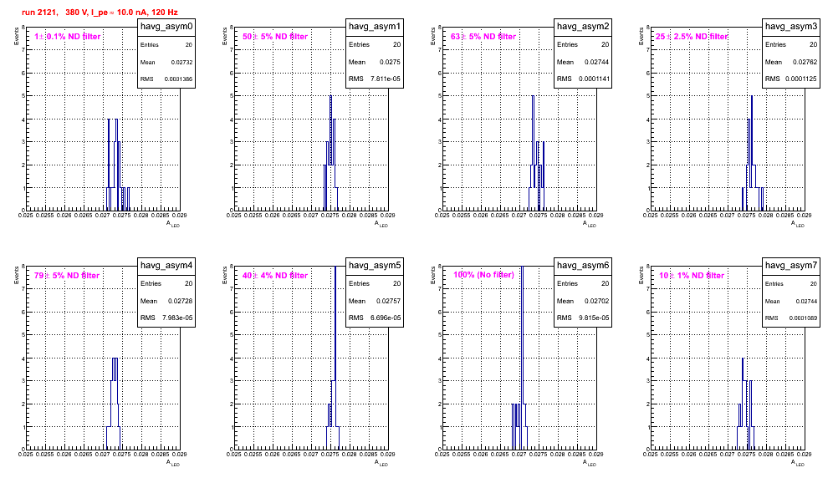833x478 pixels.
Task: Click the havg_asym4 stats box title
Action: point(166,265)
